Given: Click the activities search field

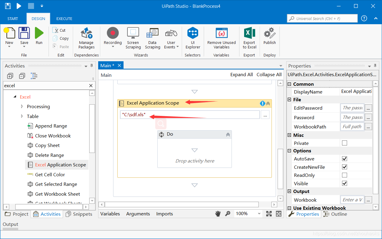Looking at the screenshot, I should (46, 86).
